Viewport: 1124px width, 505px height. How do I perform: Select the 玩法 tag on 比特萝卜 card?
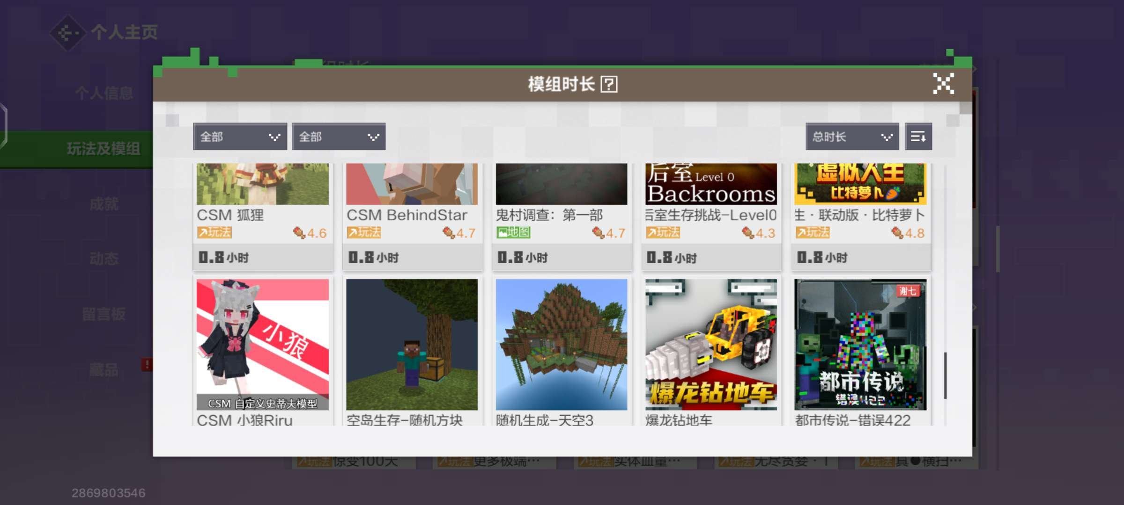pyautogui.click(x=813, y=231)
